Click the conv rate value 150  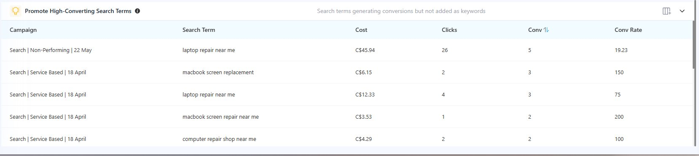tap(619, 72)
